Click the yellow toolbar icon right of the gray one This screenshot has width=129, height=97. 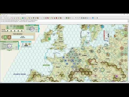point(27,18)
